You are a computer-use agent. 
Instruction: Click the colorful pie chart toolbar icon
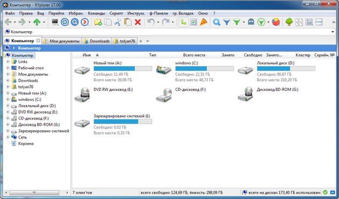coord(276,22)
